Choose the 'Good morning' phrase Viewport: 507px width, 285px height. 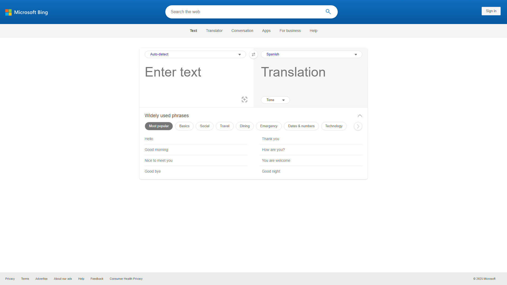[x=156, y=150]
